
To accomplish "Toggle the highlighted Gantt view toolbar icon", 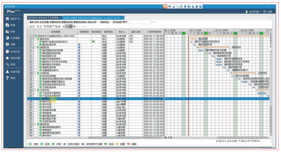I will pos(71,26).
